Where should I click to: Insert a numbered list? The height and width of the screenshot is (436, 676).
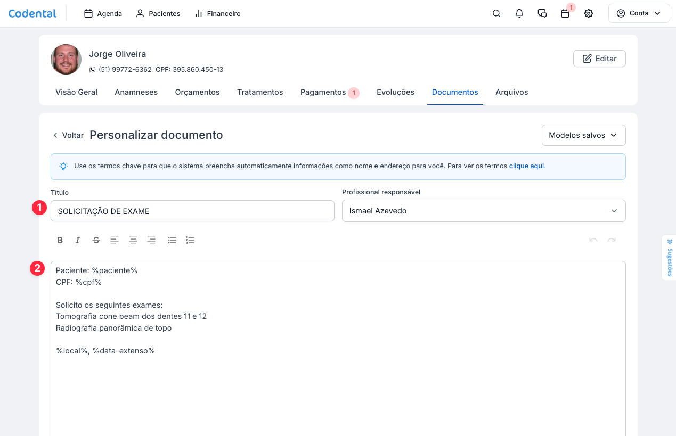tap(190, 240)
